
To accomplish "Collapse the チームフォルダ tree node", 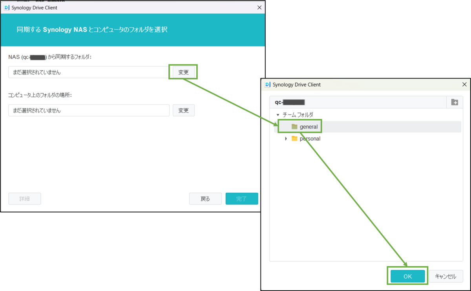I will [278, 115].
